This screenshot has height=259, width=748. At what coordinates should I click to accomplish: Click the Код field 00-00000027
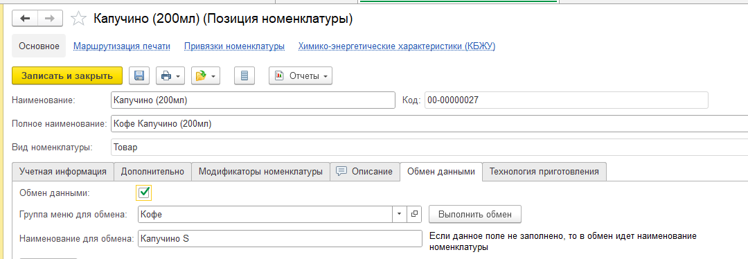click(566, 100)
